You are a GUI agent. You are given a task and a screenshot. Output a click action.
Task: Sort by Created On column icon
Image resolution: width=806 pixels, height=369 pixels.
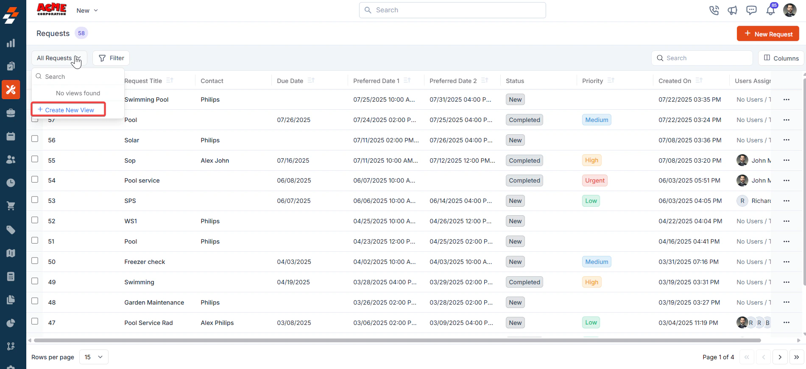point(699,80)
